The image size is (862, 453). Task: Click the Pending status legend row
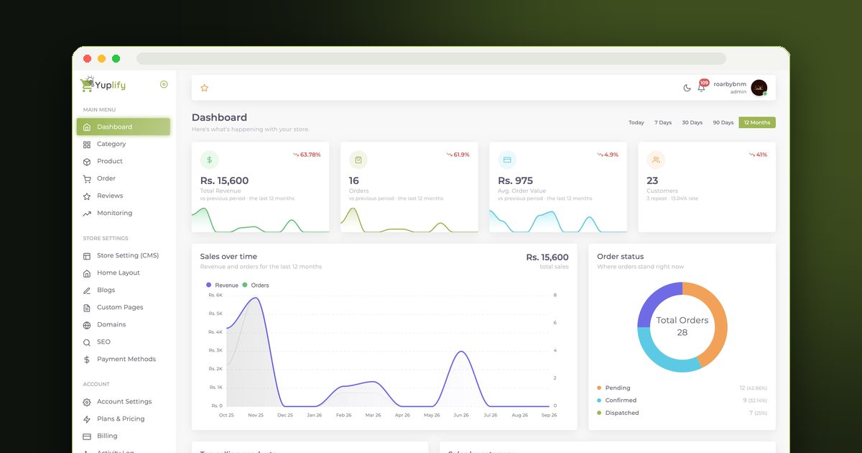click(682, 388)
